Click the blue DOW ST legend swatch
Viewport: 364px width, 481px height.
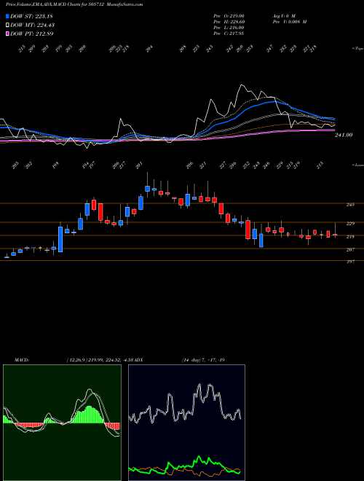[8, 16]
